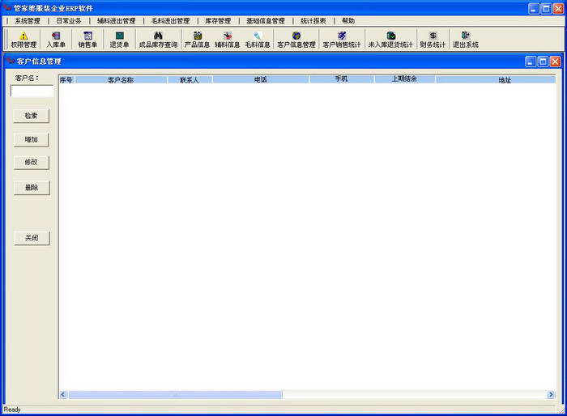The width and height of the screenshot is (567, 416).
Task: Click the 关闭 close button
Action: (x=32, y=238)
